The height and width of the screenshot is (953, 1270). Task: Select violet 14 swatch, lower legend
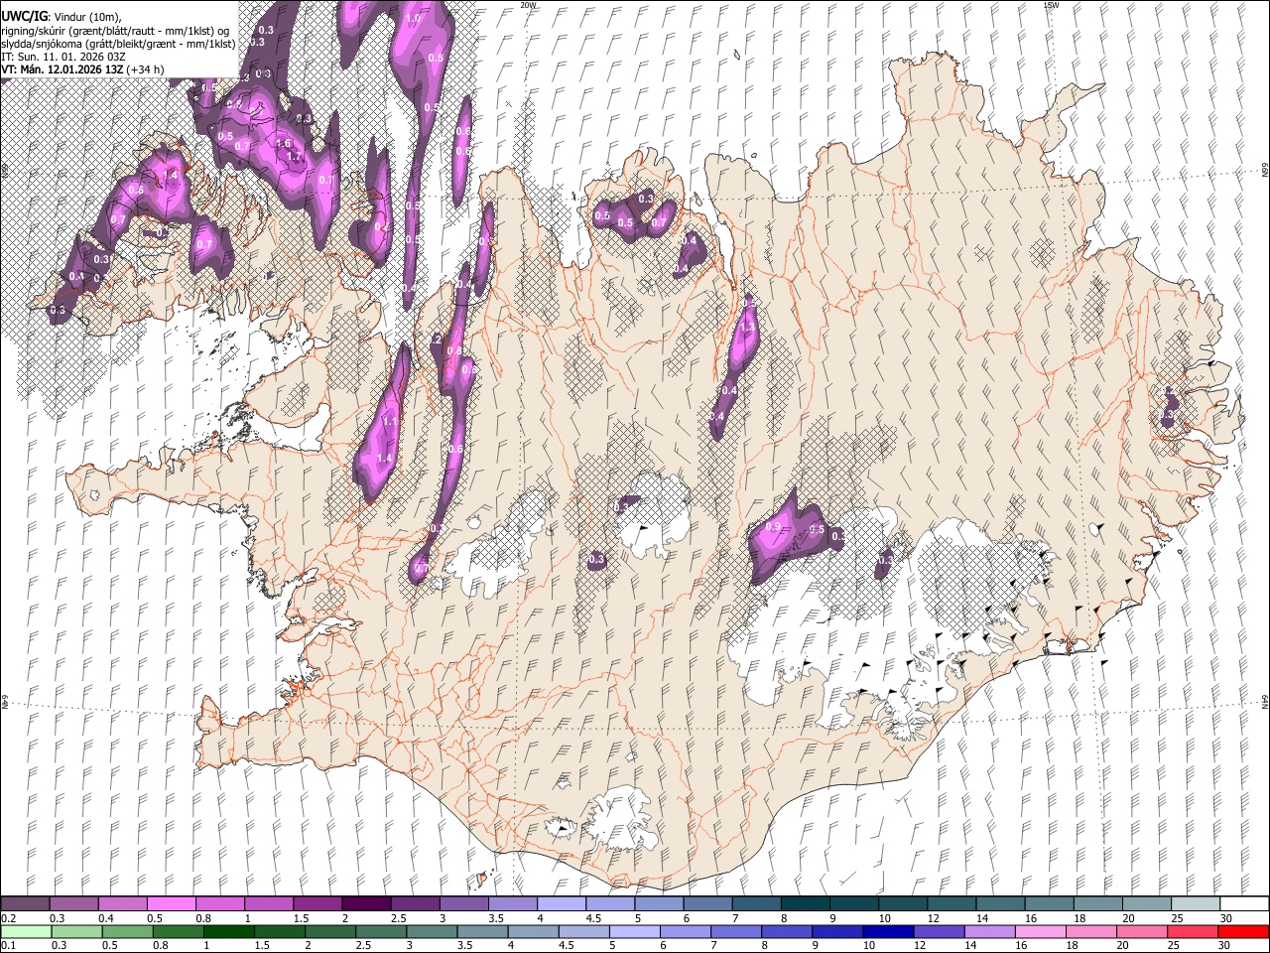click(x=988, y=932)
